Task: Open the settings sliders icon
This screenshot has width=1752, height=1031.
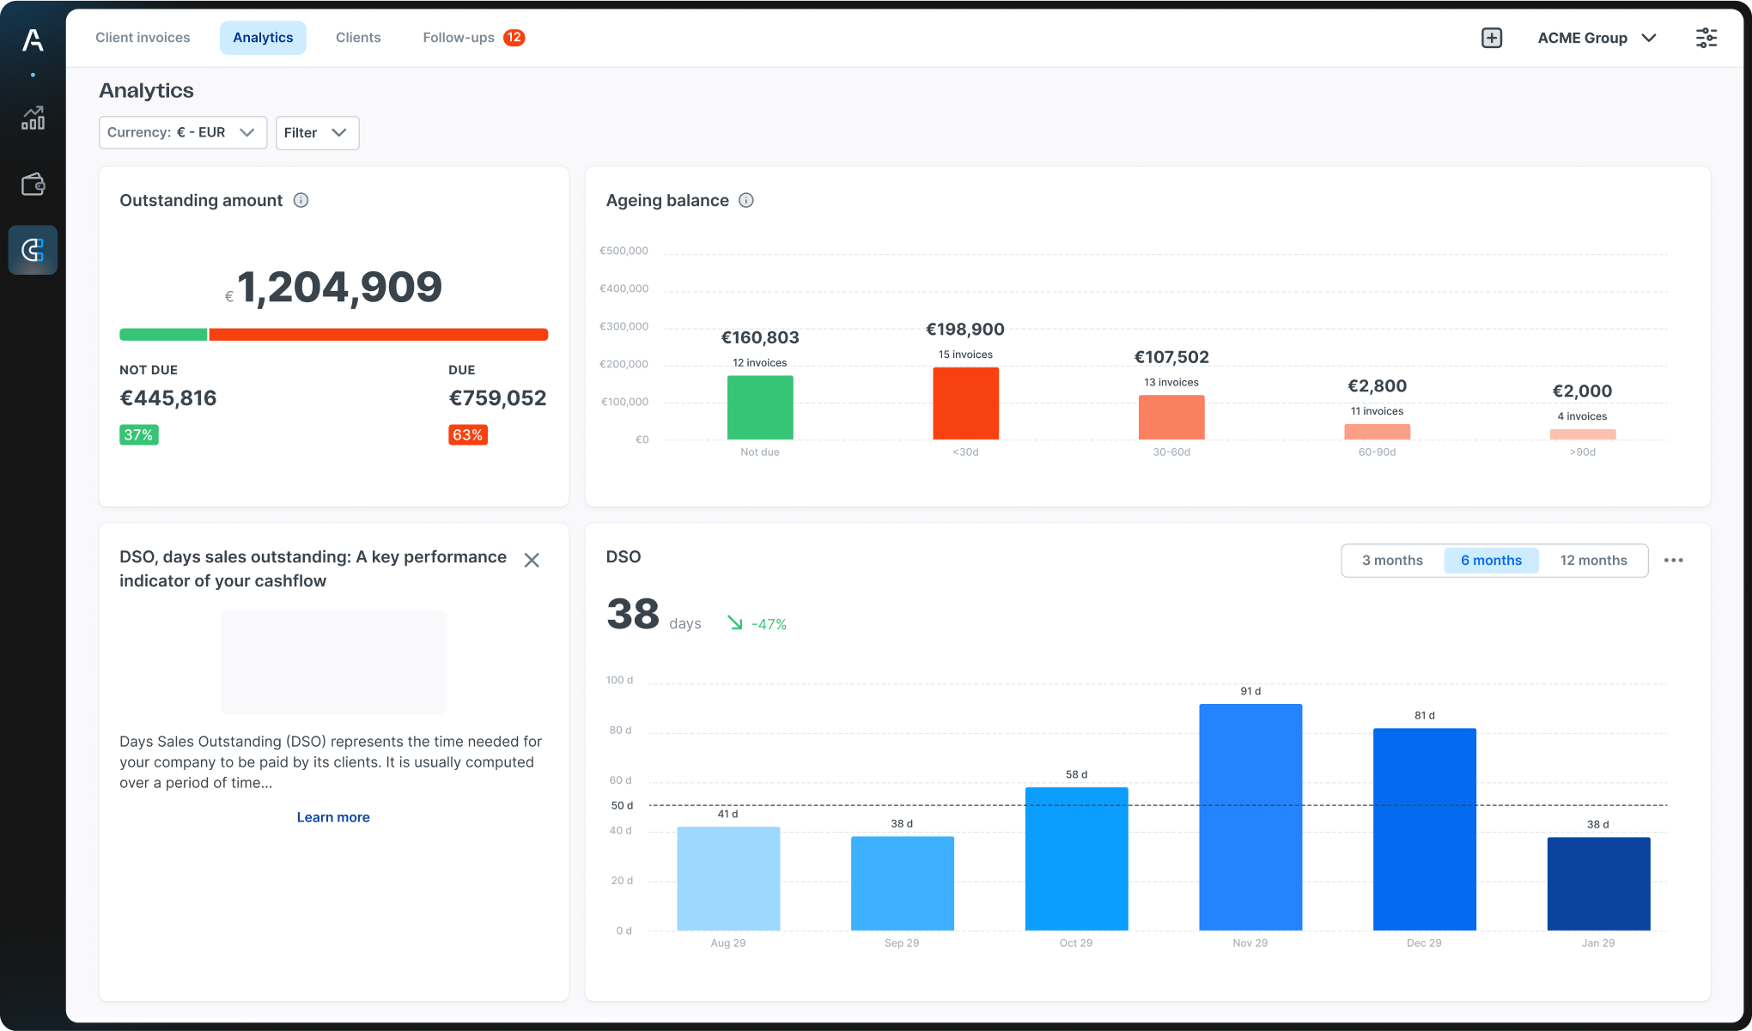Action: tap(1706, 38)
